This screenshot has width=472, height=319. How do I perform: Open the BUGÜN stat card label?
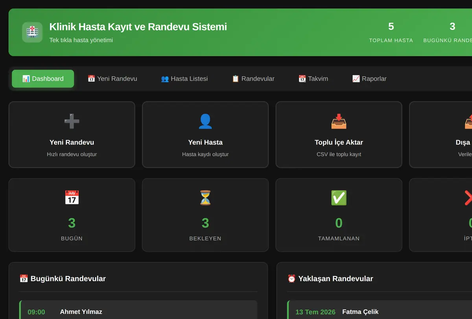[72, 238]
